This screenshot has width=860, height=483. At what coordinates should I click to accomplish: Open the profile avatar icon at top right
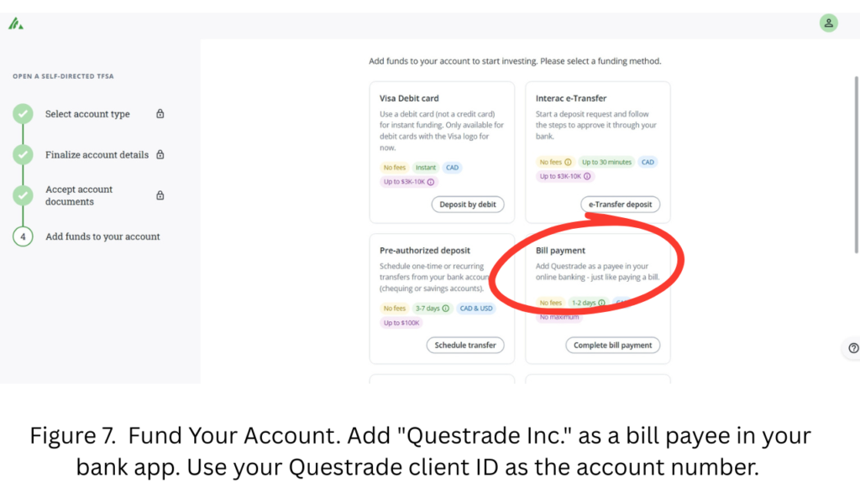pos(829,23)
